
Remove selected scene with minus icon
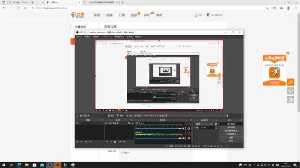pos(81,142)
